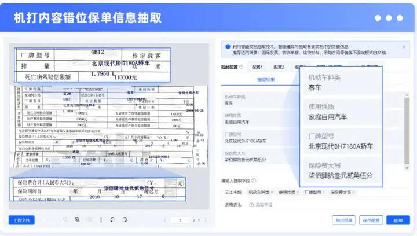Image resolution: width=417 pixels, height=236 pixels.
Task: Click 添加字段 to add table header
Action: point(261,205)
